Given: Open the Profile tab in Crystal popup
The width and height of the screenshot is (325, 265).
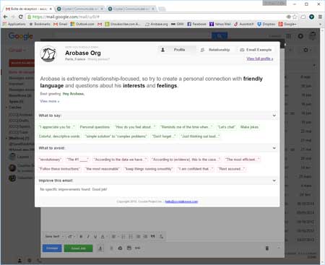Looking at the screenshot, I should pos(177,50).
